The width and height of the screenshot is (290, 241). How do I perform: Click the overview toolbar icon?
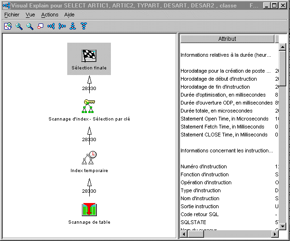click(8, 26)
